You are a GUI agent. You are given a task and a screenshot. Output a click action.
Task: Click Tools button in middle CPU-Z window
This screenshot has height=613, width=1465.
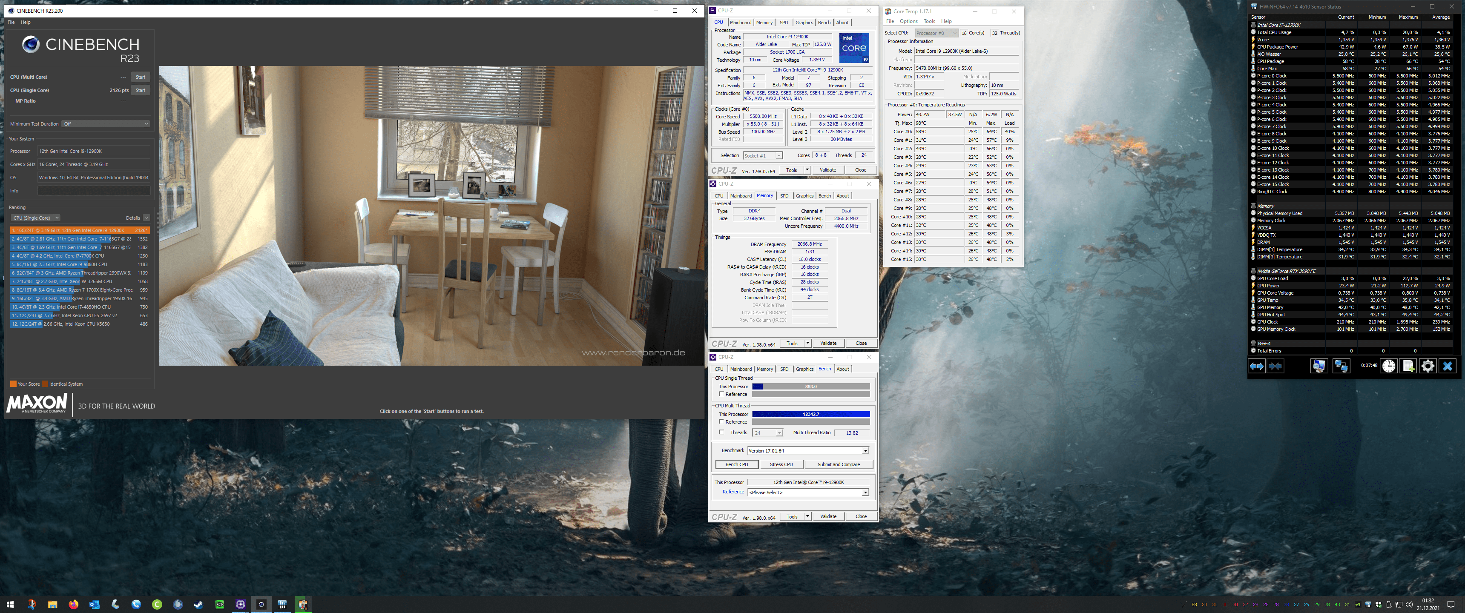click(x=792, y=344)
